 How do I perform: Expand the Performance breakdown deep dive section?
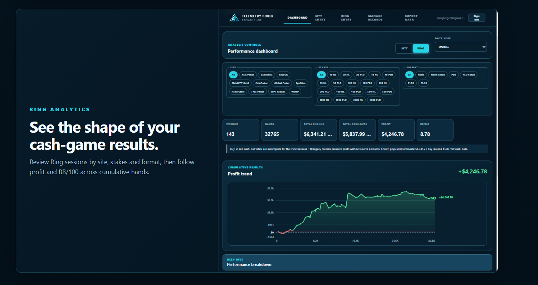pos(357,262)
